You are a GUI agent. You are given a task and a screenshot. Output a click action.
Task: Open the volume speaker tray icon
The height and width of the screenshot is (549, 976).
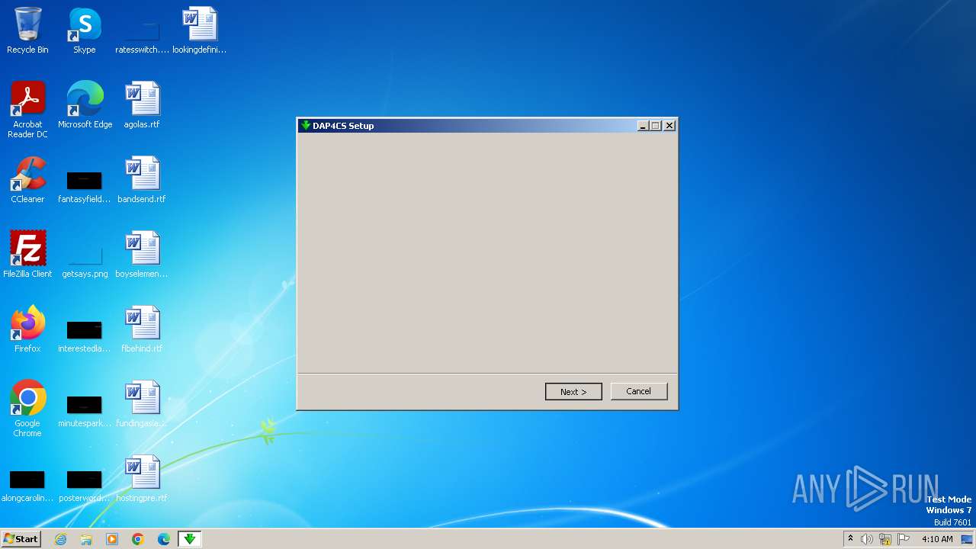[867, 539]
